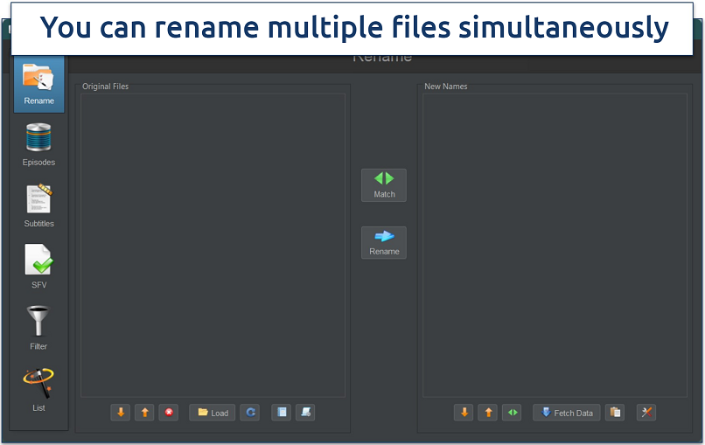The width and height of the screenshot is (705, 445).
Task: Select the Rename panel in sidebar
Action: (38, 84)
